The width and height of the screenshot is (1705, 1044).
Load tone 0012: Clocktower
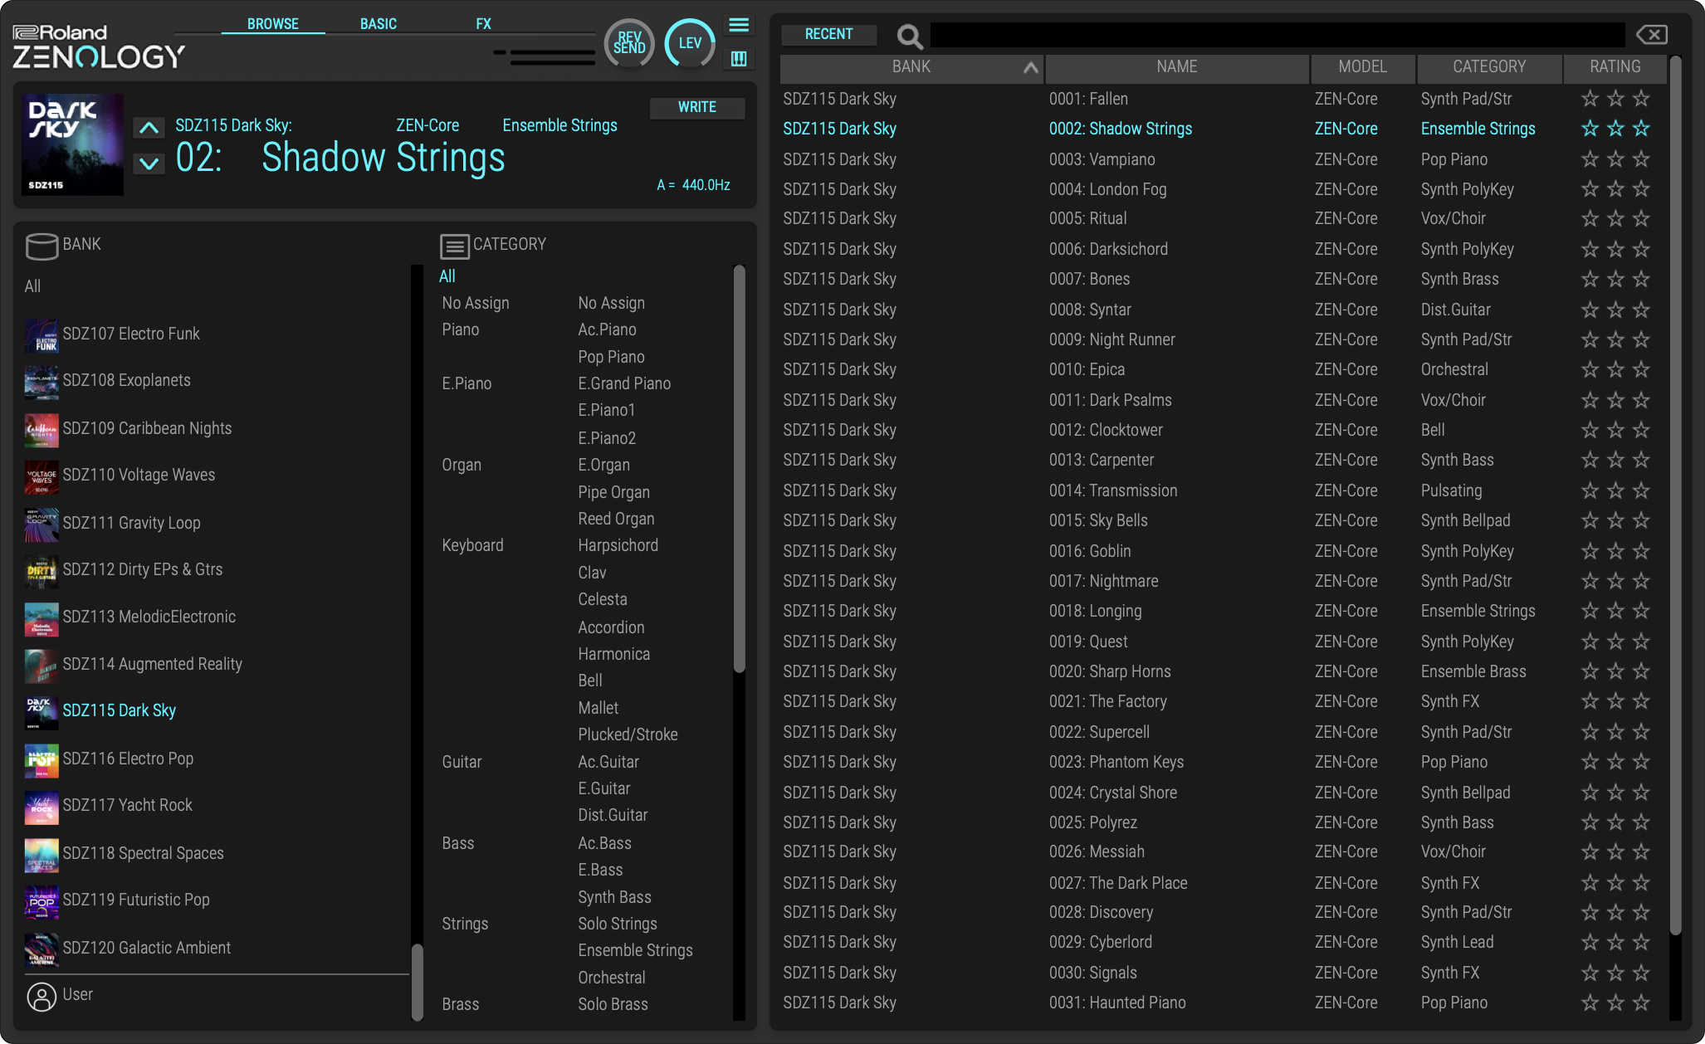(x=1106, y=430)
